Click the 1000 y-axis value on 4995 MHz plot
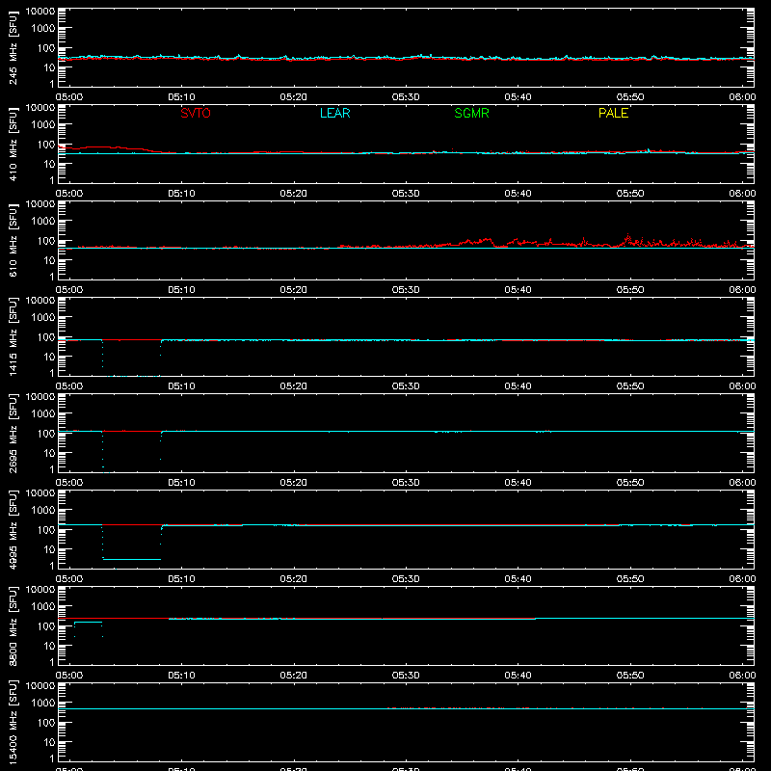The height and width of the screenshot is (771, 771). [x=43, y=511]
